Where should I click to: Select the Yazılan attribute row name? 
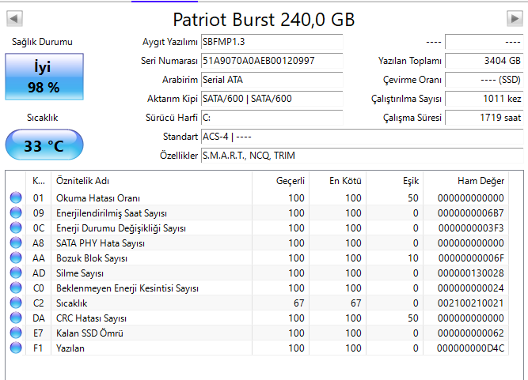point(70,348)
